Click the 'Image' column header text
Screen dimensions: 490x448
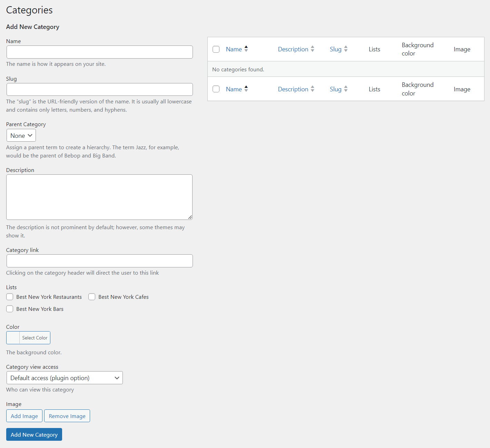coord(462,49)
